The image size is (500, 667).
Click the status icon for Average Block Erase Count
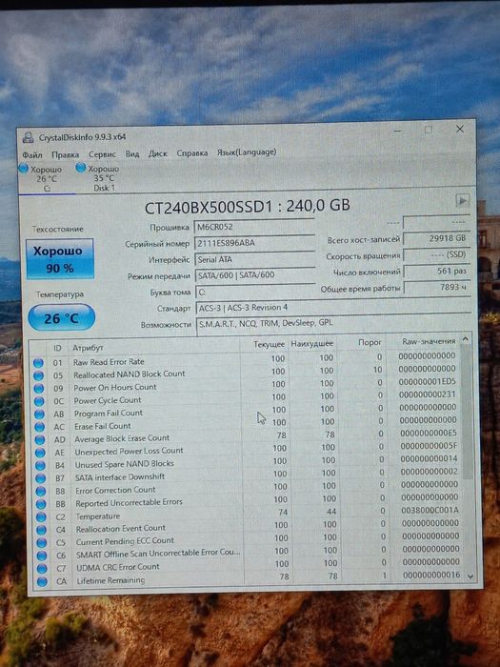40,440
